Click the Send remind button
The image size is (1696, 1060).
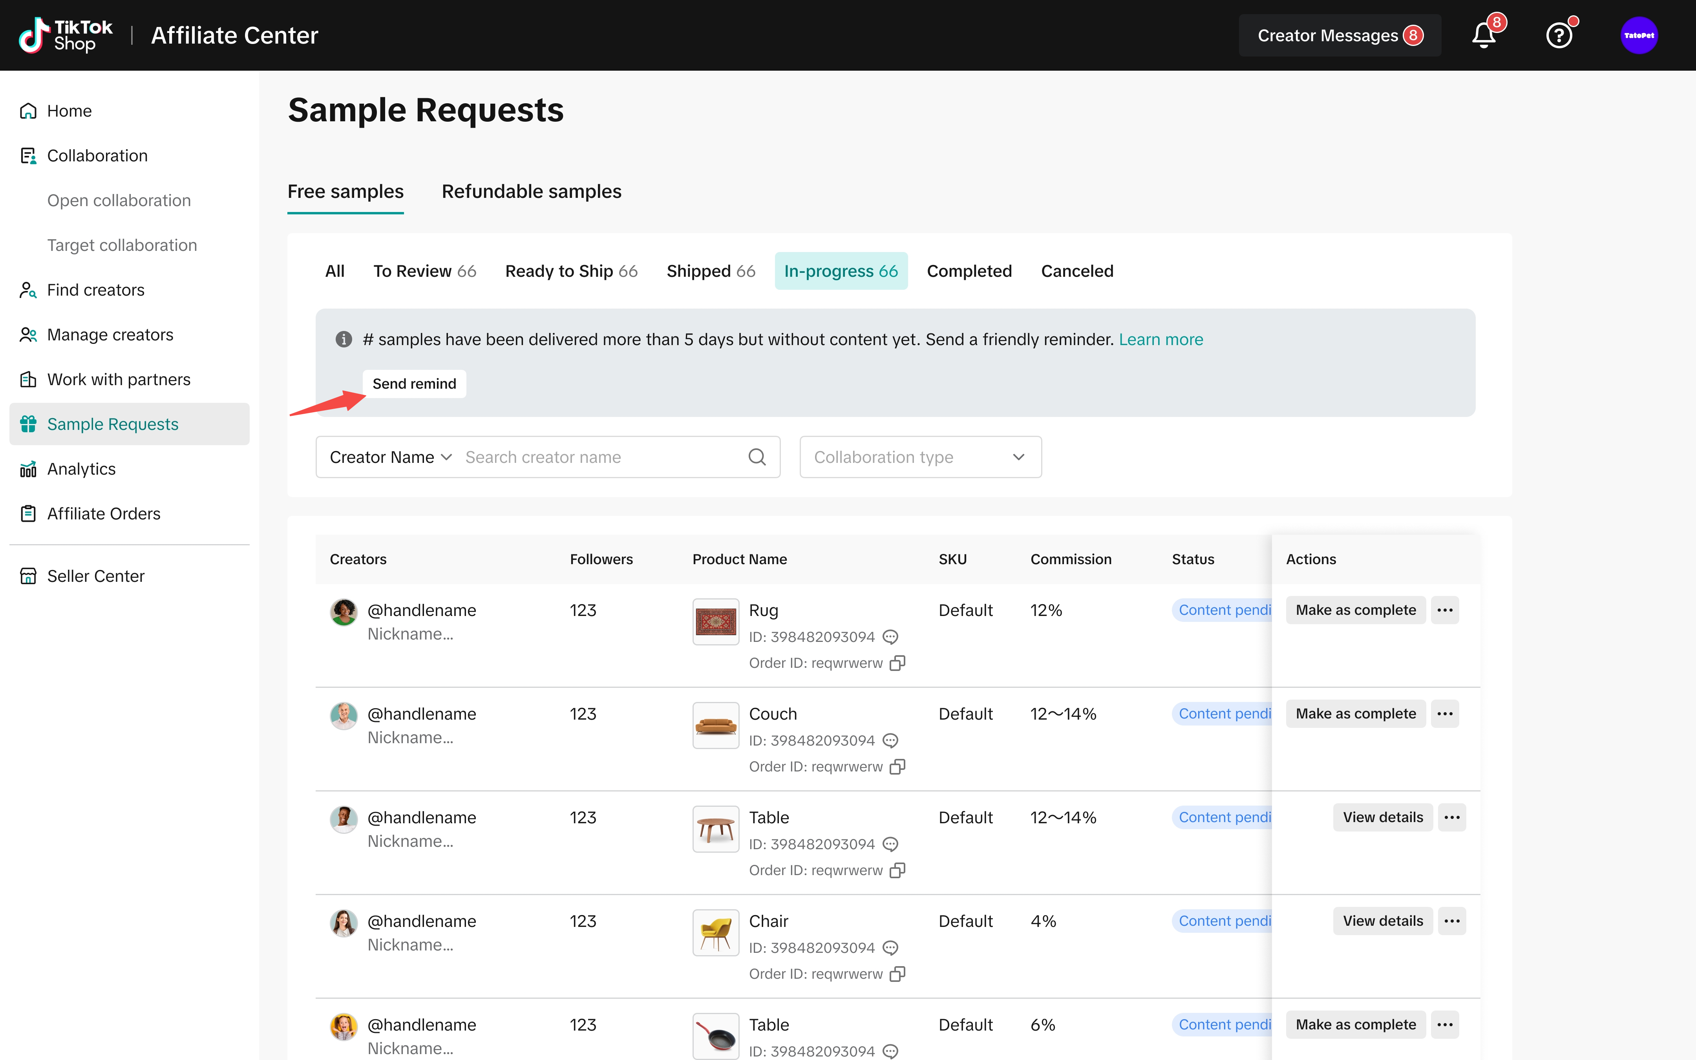tap(414, 384)
